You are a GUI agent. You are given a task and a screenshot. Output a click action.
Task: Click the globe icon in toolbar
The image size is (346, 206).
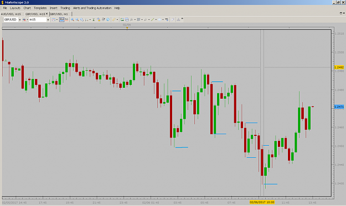pos(108,19)
